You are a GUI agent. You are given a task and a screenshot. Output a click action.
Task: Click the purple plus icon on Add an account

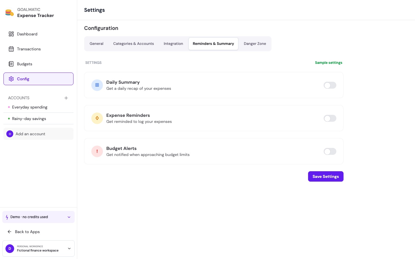coord(10,134)
